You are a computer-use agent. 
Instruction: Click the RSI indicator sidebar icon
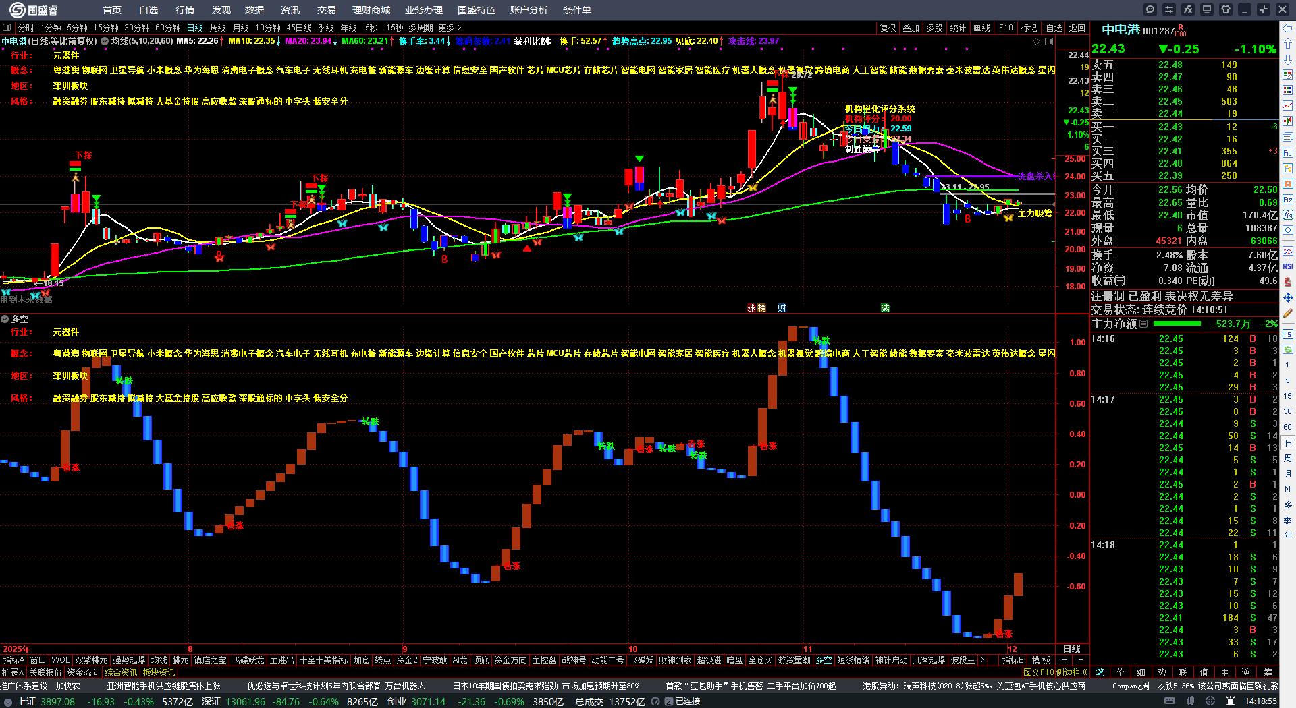click(1288, 266)
